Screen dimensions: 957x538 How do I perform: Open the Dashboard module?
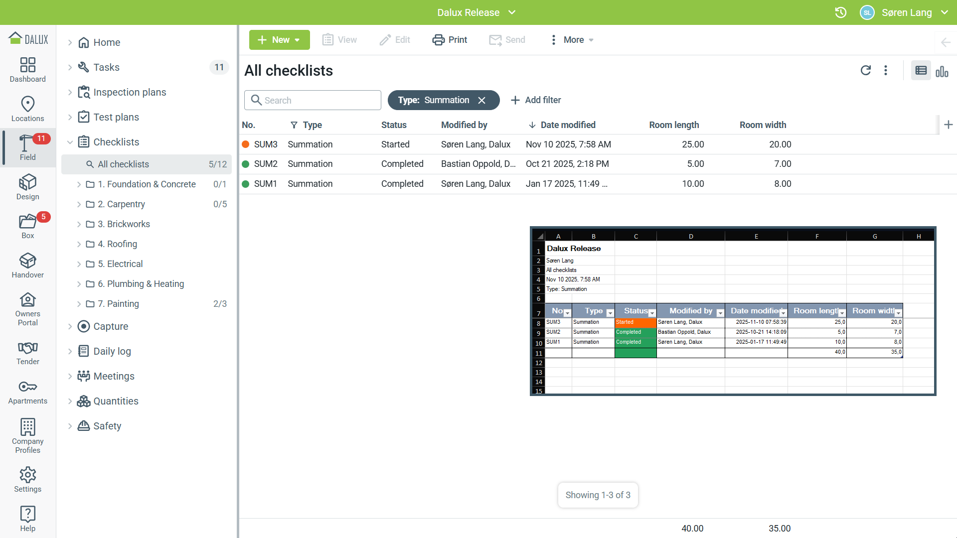(28, 70)
